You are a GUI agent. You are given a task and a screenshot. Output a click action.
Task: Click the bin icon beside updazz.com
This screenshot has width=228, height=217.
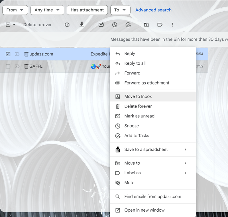click(x=26, y=54)
